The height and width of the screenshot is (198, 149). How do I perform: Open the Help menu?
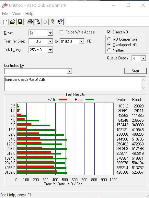[29, 13]
